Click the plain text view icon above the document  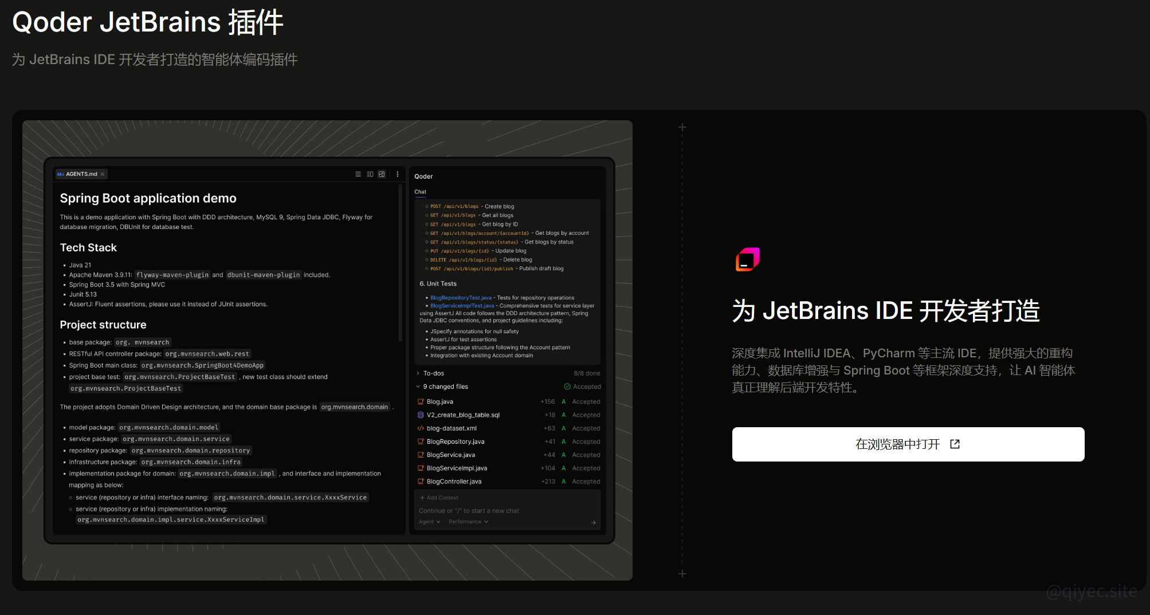point(358,174)
